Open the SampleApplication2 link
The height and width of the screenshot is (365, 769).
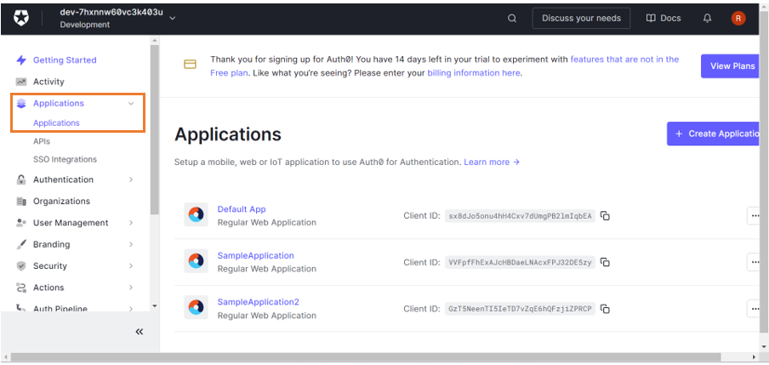(258, 302)
